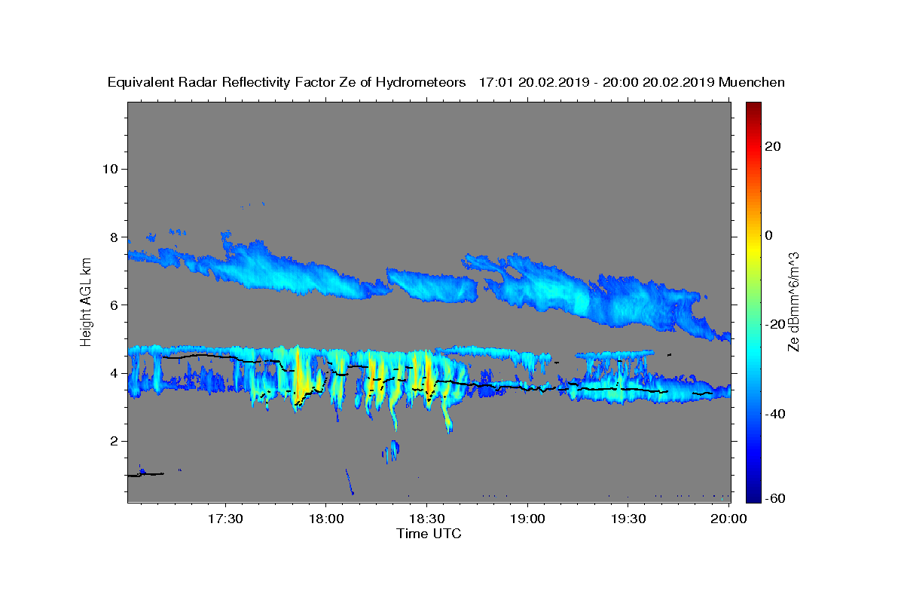Click the location label 'Muenchen'
This screenshot has width=904, height=603.
click(x=753, y=83)
